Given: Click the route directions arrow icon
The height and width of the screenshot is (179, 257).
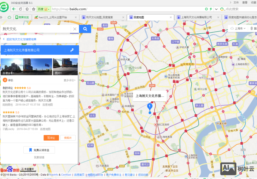Looking at the screenshot, I should point(72,50).
